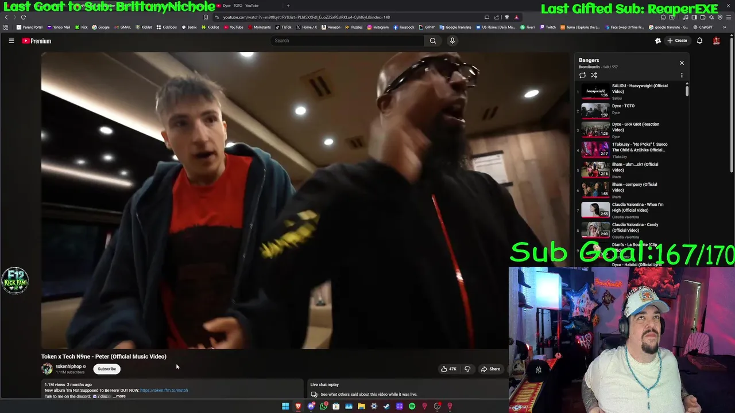Open the token.ffm.to/instbh link
Viewport: 735px width, 413px height.
click(x=164, y=391)
